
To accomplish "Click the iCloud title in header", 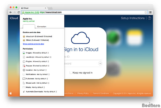I will 14,18.
